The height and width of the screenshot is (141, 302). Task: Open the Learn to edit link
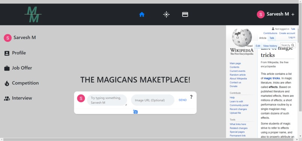236,101
